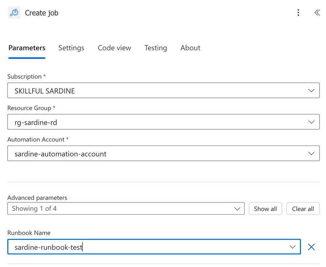Open Advanced parameters 'Showing 1 of 4' dropdown
Image resolution: width=326 pixels, height=267 pixels.
[x=126, y=208]
